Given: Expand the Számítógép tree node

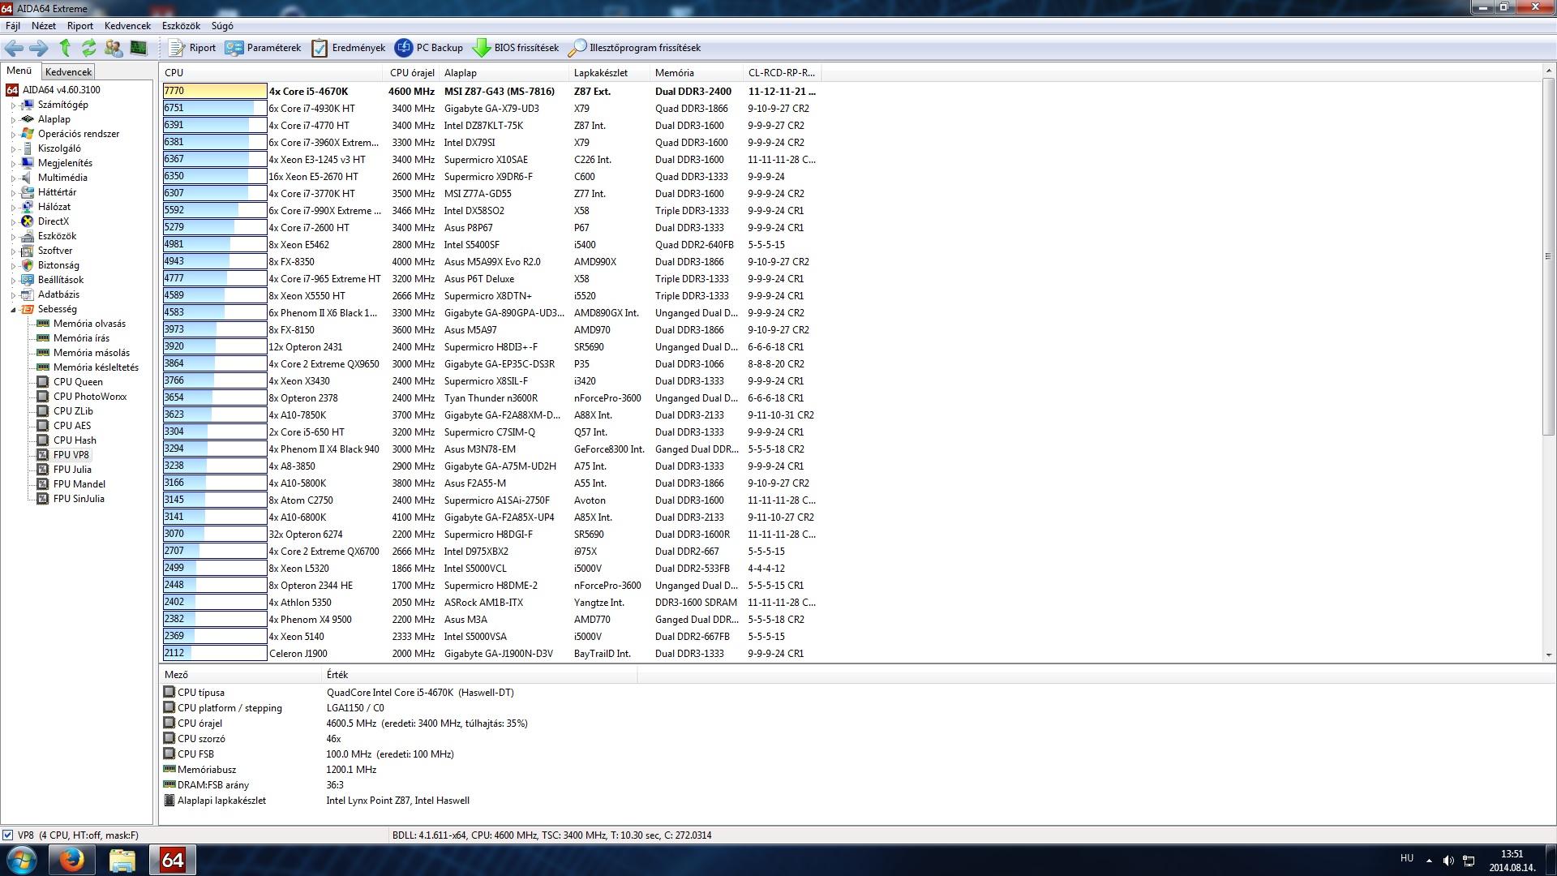Looking at the screenshot, I should point(13,105).
